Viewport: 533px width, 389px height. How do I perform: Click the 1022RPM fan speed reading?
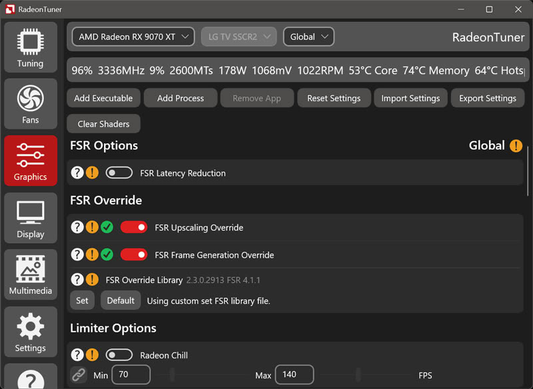[320, 71]
